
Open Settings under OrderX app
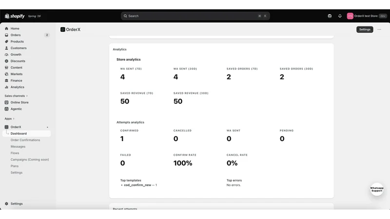pyautogui.click(x=17, y=173)
